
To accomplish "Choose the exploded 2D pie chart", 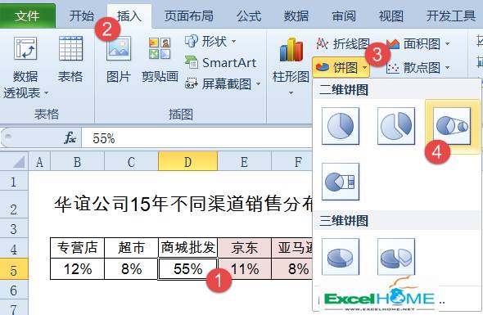I will coord(396,126).
